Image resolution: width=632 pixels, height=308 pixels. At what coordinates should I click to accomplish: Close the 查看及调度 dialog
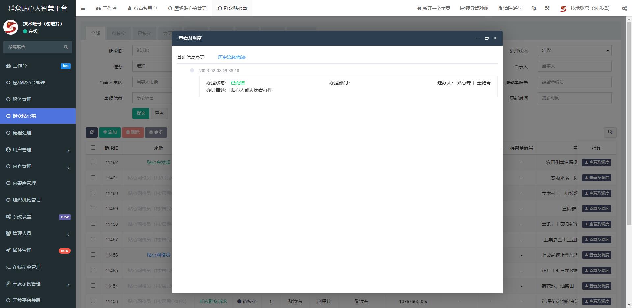tap(495, 38)
